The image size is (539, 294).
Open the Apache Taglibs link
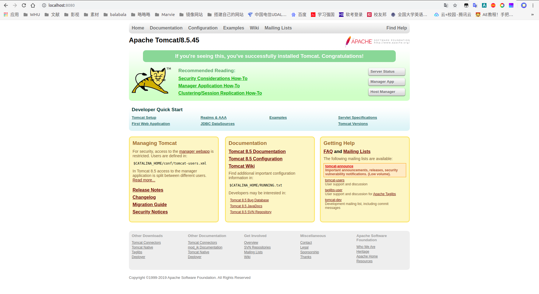[x=384, y=194]
